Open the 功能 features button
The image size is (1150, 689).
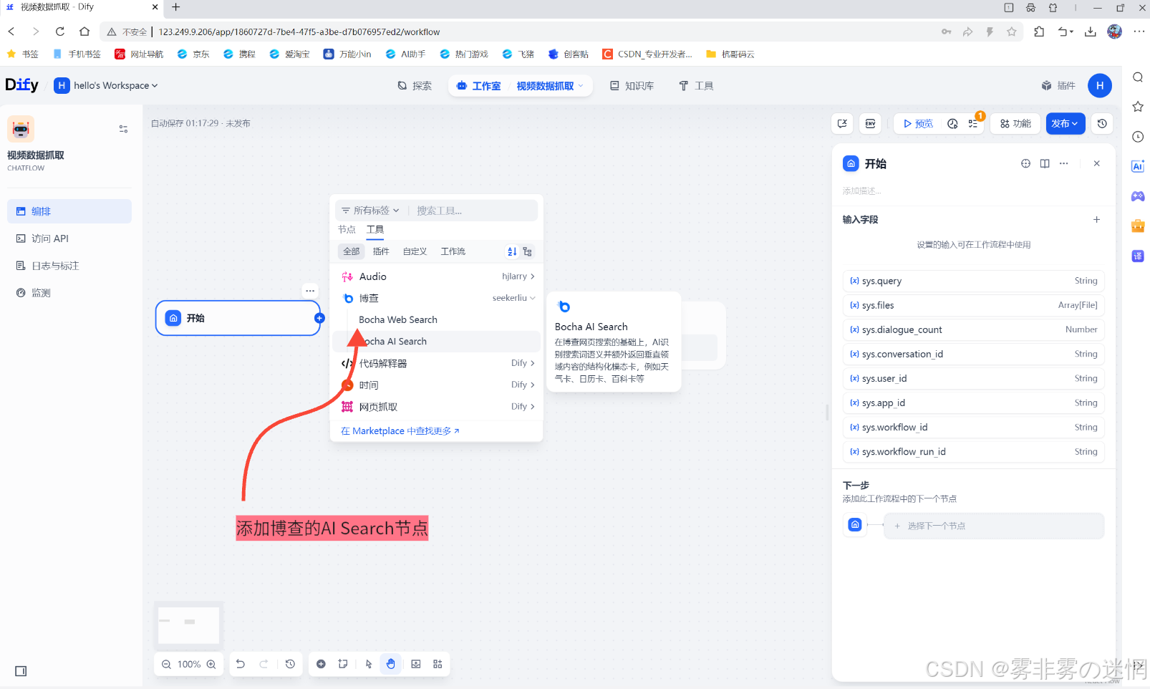point(1015,123)
